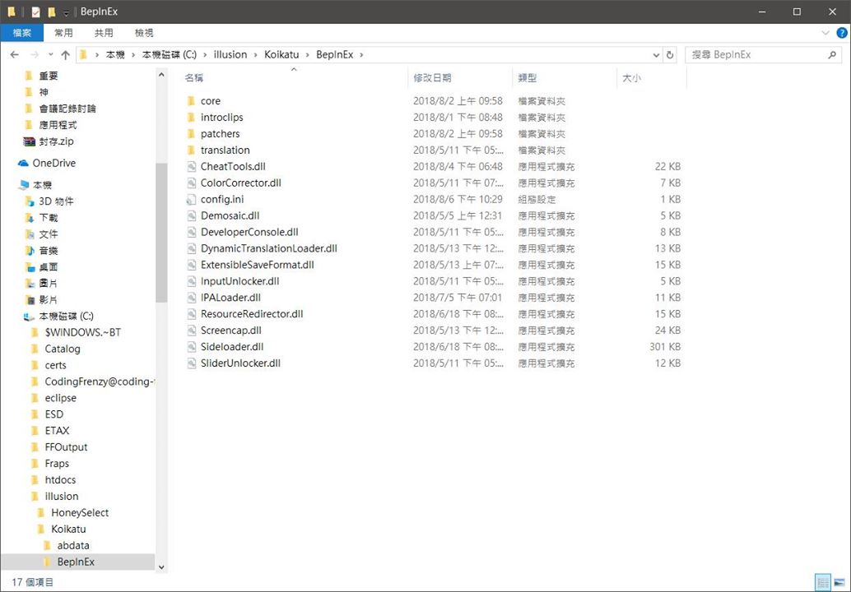Click the 搜尋 BepInEx search field

(x=753, y=55)
